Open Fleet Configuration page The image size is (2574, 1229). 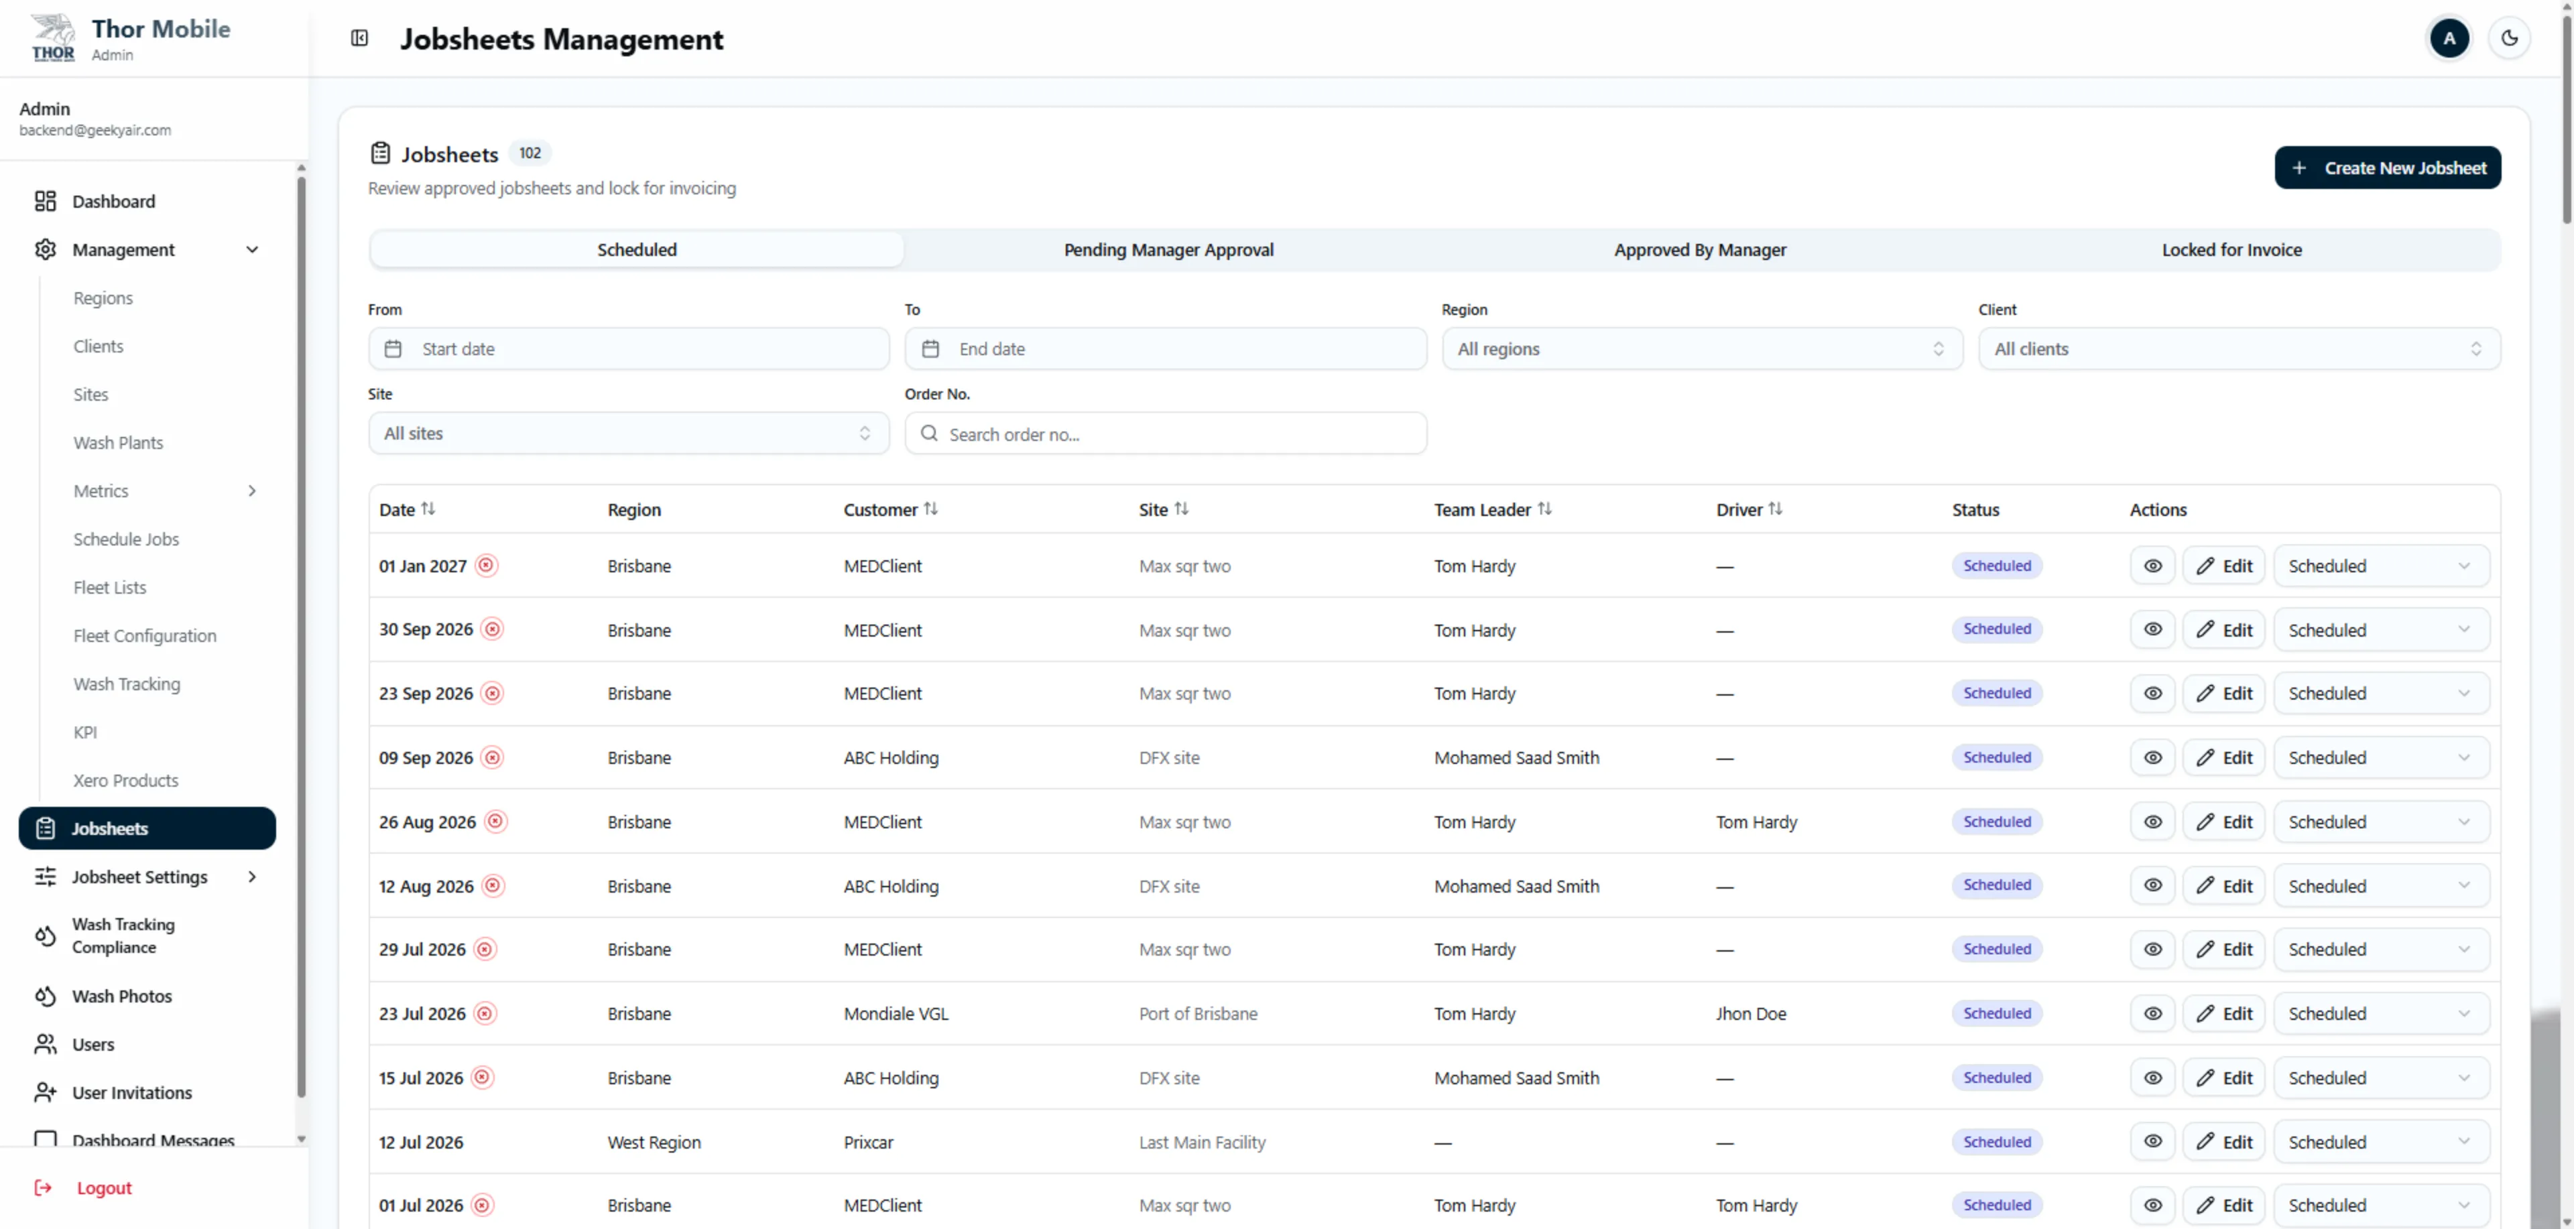[145, 635]
